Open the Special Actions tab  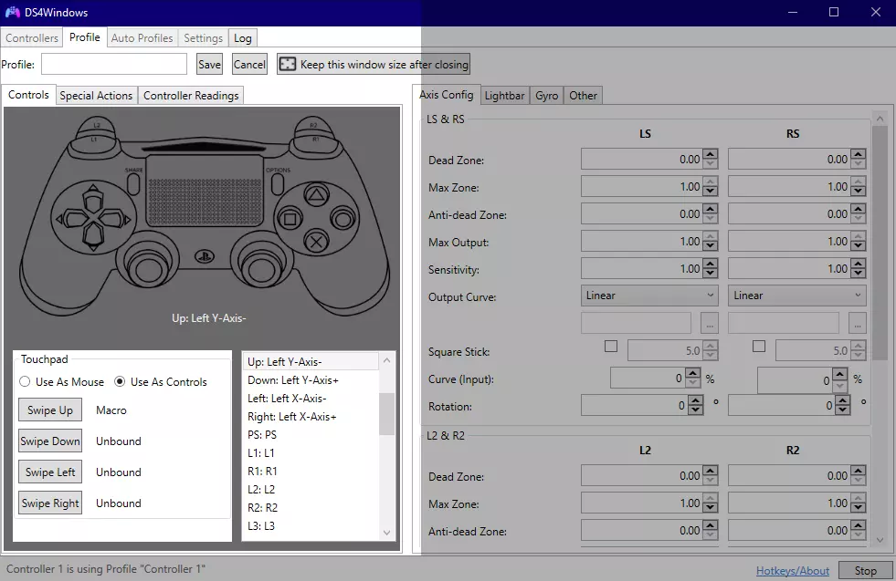[x=96, y=96]
